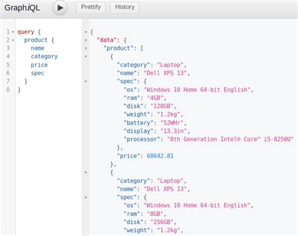
Task: Collapse the second product item fold arrow
Action: pos(86,172)
